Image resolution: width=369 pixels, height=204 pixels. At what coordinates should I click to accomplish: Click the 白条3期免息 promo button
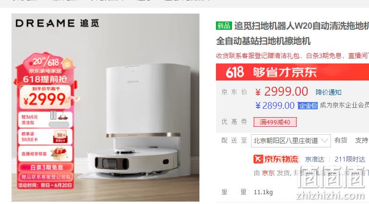46,167
